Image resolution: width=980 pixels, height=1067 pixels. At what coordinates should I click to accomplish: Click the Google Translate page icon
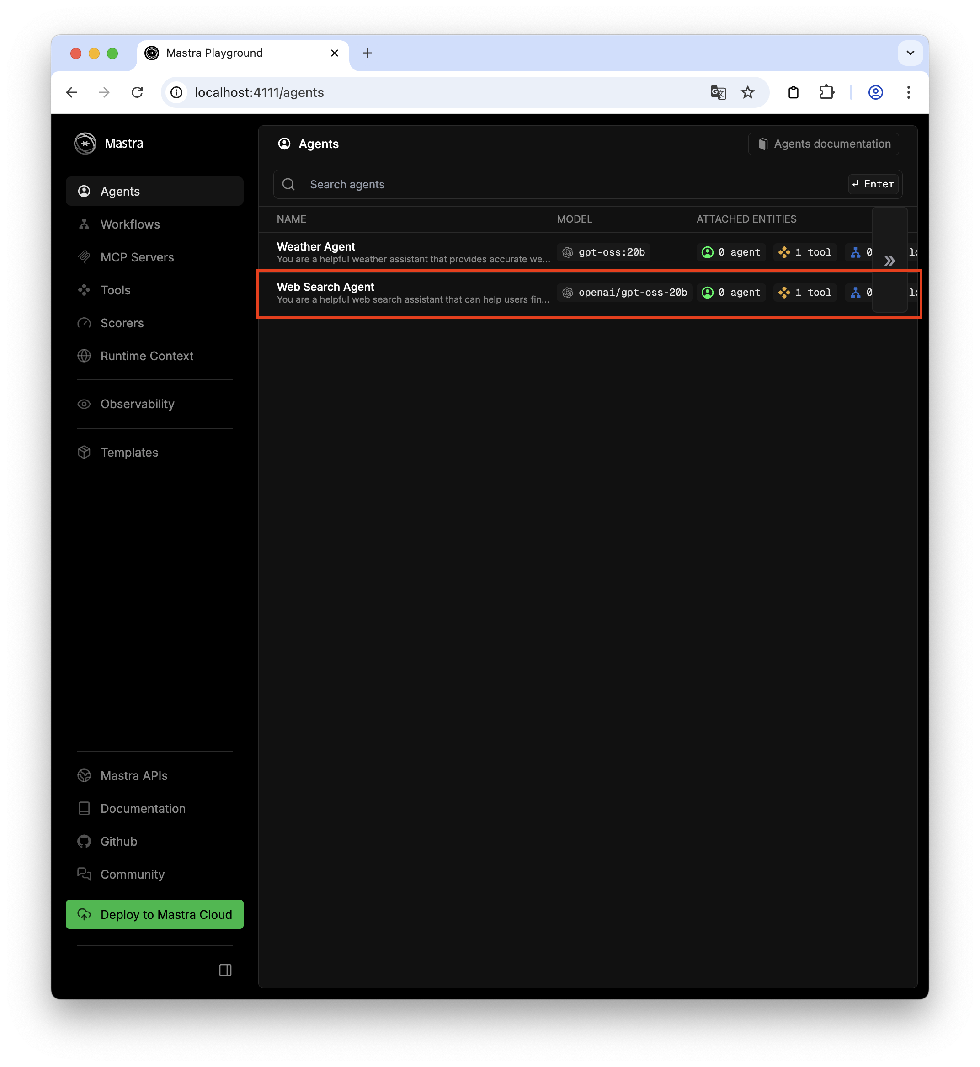pos(718,92)
